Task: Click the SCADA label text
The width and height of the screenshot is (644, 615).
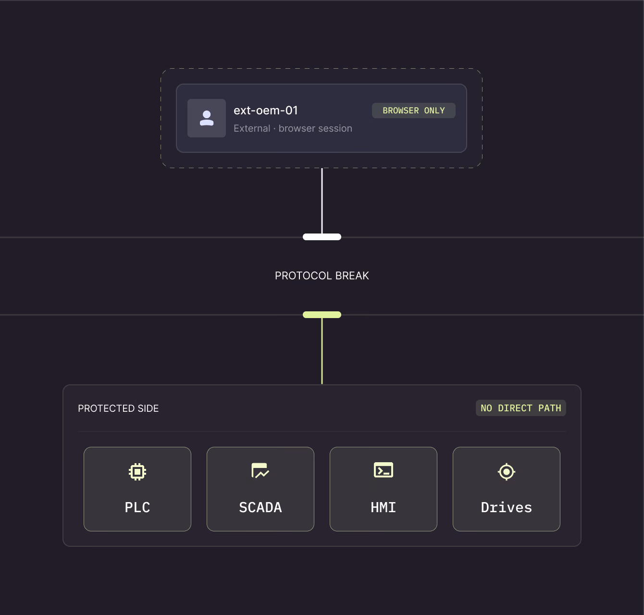Action: click(x=260, y=507)
